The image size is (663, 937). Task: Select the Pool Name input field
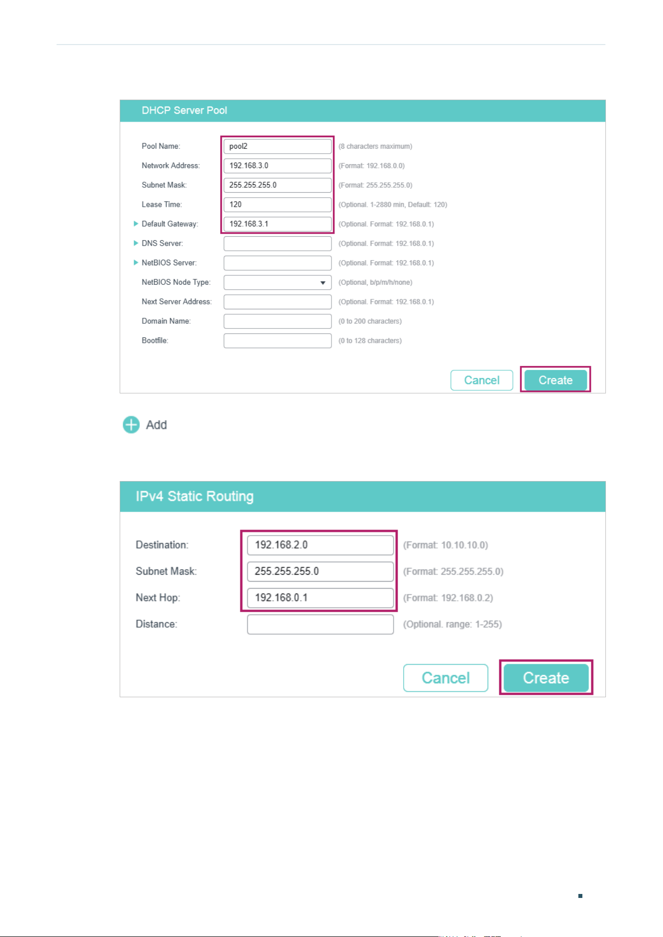point(277,146)
